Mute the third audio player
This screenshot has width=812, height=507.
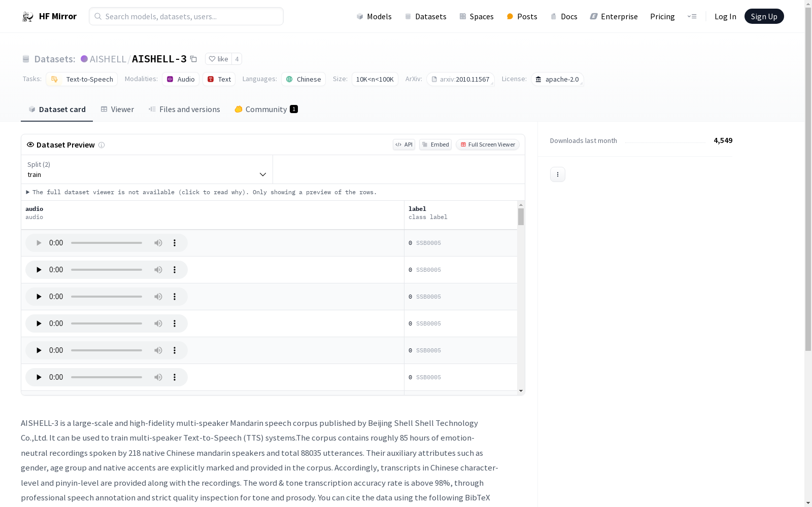pos(158,297)
